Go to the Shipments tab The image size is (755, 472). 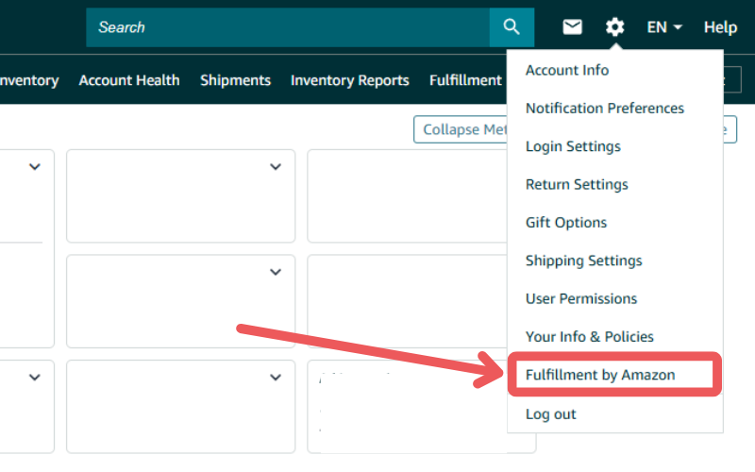coord(235,80)
